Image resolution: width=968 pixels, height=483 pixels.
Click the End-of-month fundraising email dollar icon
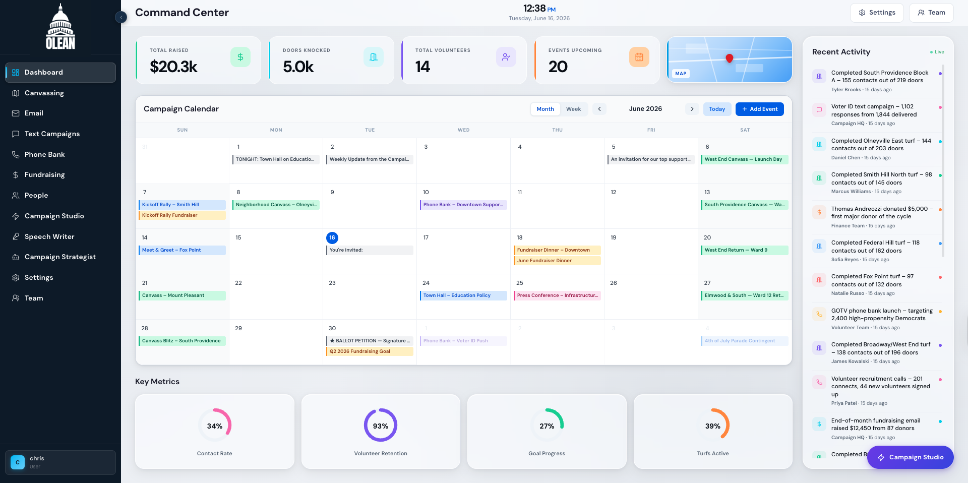click(819, 424)
